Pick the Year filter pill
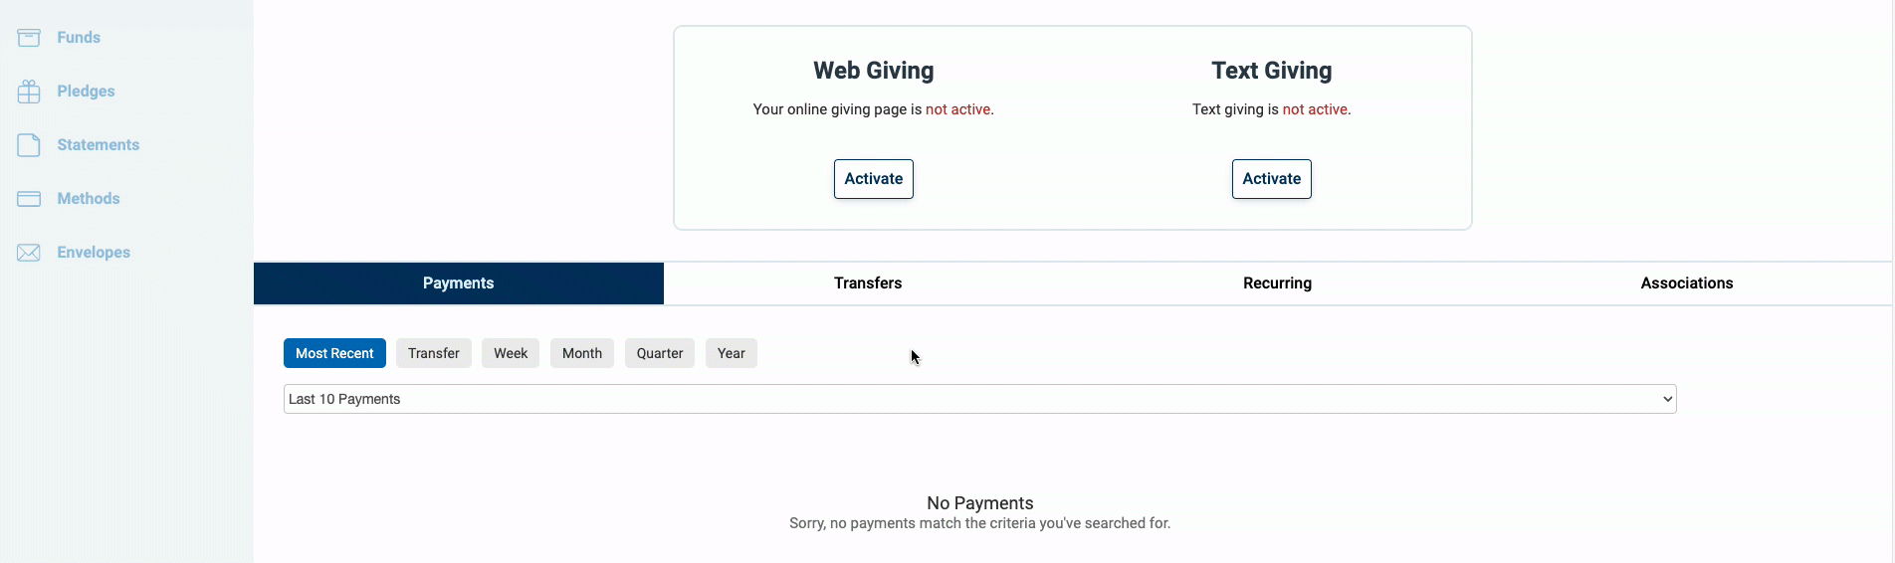Image resolution: width=1895 pixels, height=563 pixels. [732, 353]
